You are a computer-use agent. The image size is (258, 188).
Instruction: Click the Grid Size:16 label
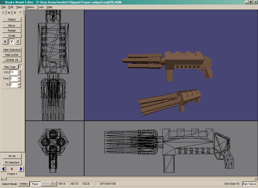[232, 184]
